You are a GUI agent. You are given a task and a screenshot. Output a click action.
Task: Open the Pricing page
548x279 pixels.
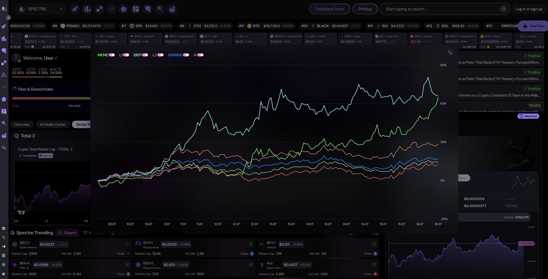point(365,9)
